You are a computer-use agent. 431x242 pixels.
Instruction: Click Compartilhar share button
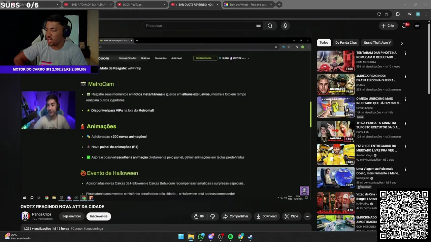[236, 216]
